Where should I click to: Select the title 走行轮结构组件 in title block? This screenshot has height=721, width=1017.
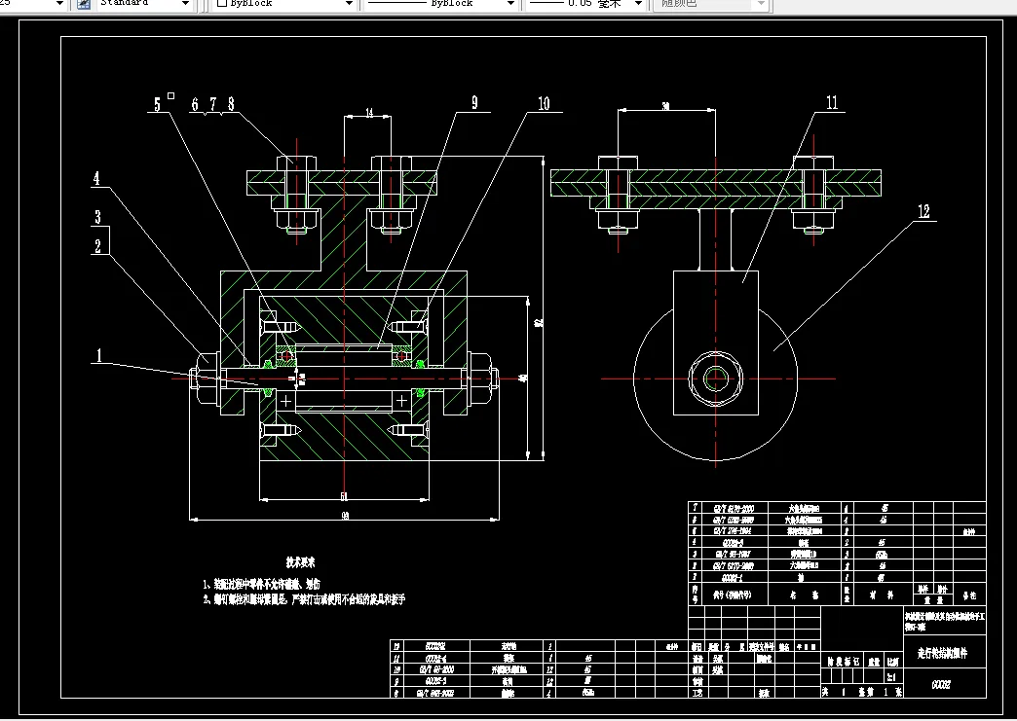[942, 653]
